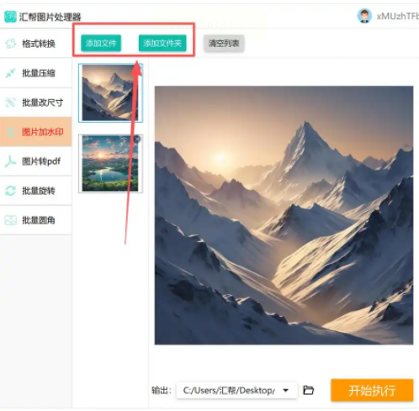Start processing with 开始执行 button

pyautogui.click(x=372, y=390)
